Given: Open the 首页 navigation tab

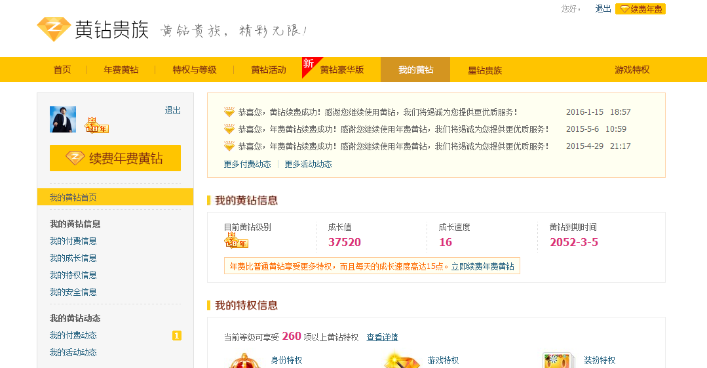Looking at the screenshot, I should click(x=62, y=70).
